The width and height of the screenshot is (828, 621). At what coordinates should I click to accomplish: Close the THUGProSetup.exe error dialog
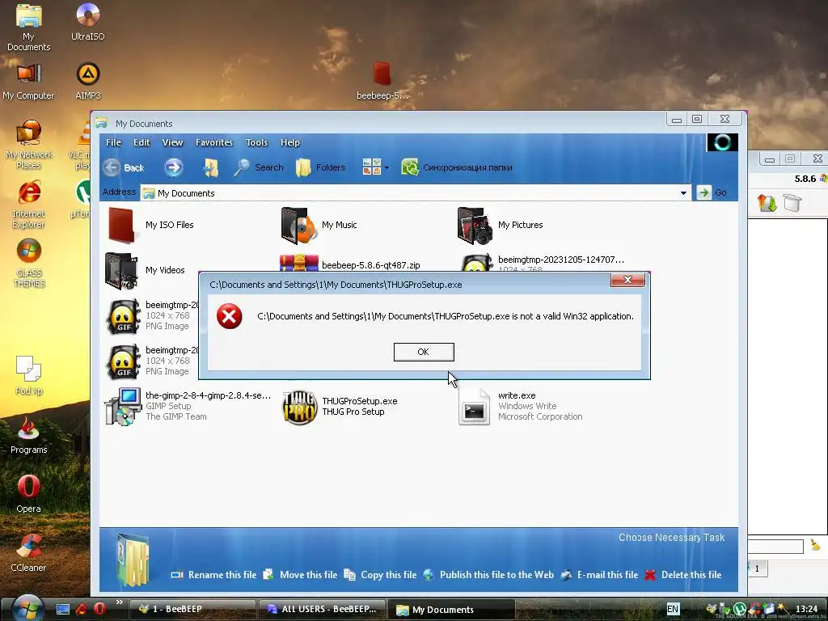pyautogui.click(x=627, y=280)
